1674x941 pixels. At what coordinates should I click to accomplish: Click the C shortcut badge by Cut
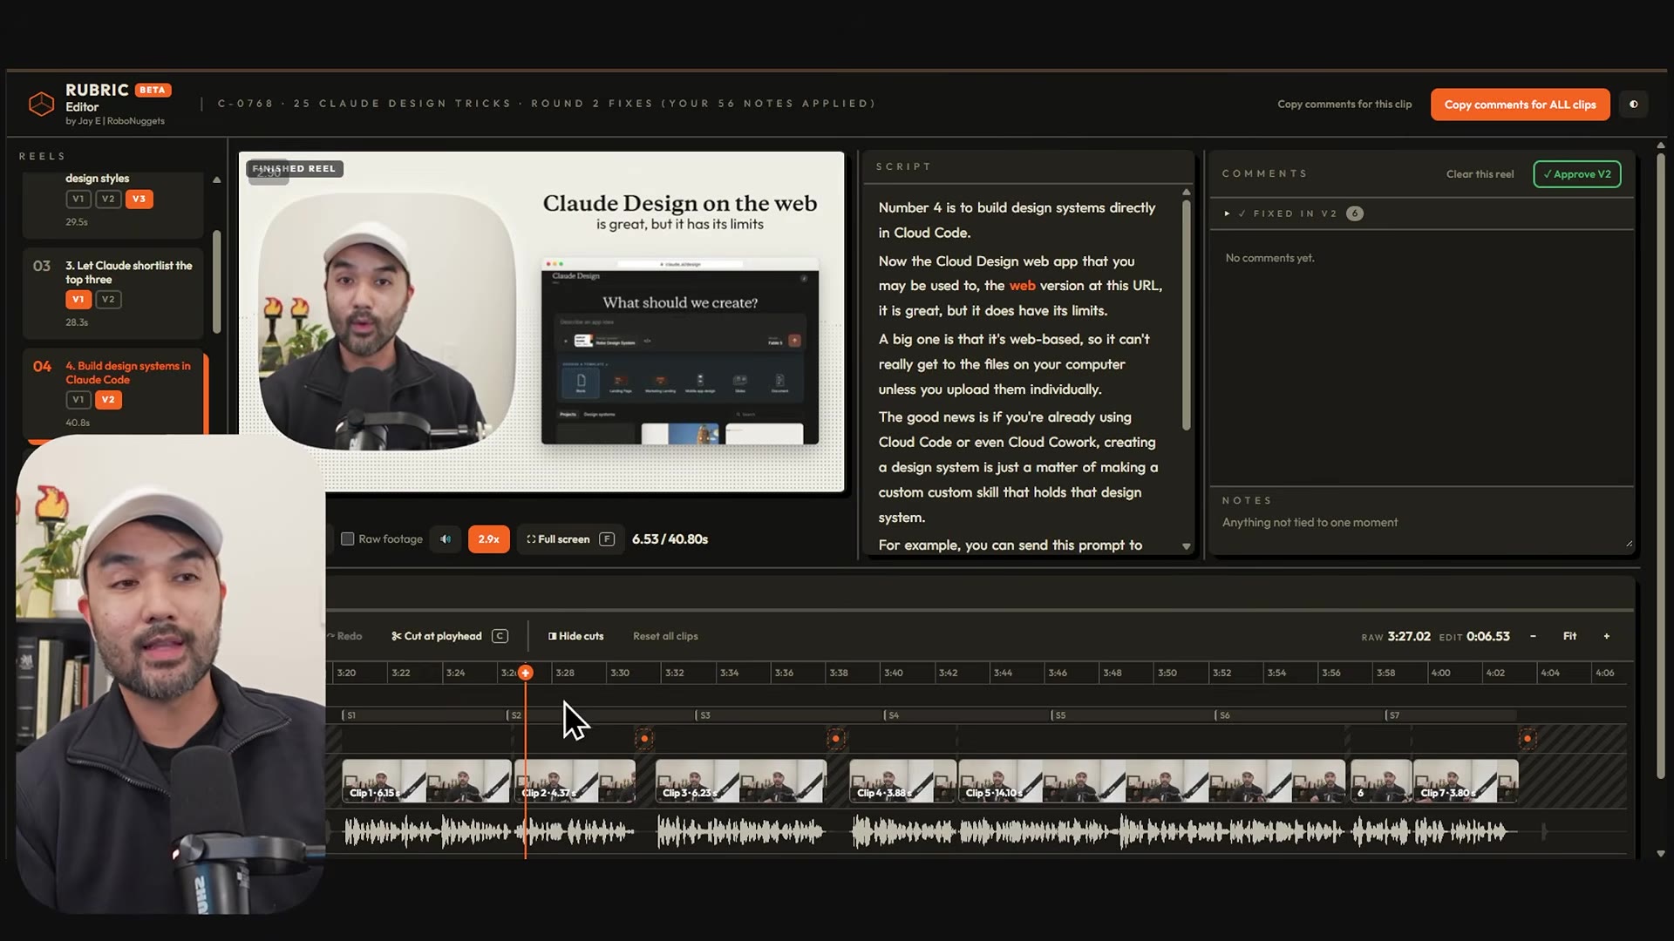[500, 636]
